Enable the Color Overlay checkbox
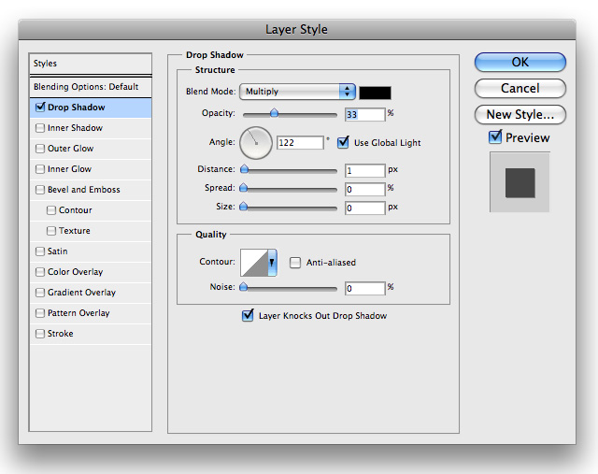This screenshot has height=474, width=598. point(39,272)
